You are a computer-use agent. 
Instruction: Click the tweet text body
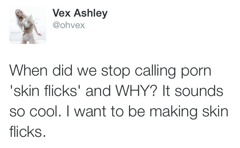tap(118, 101)
